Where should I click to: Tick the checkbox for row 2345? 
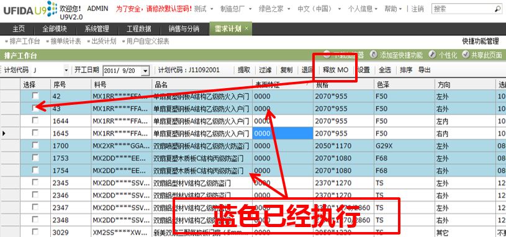[x=35, y=182]
